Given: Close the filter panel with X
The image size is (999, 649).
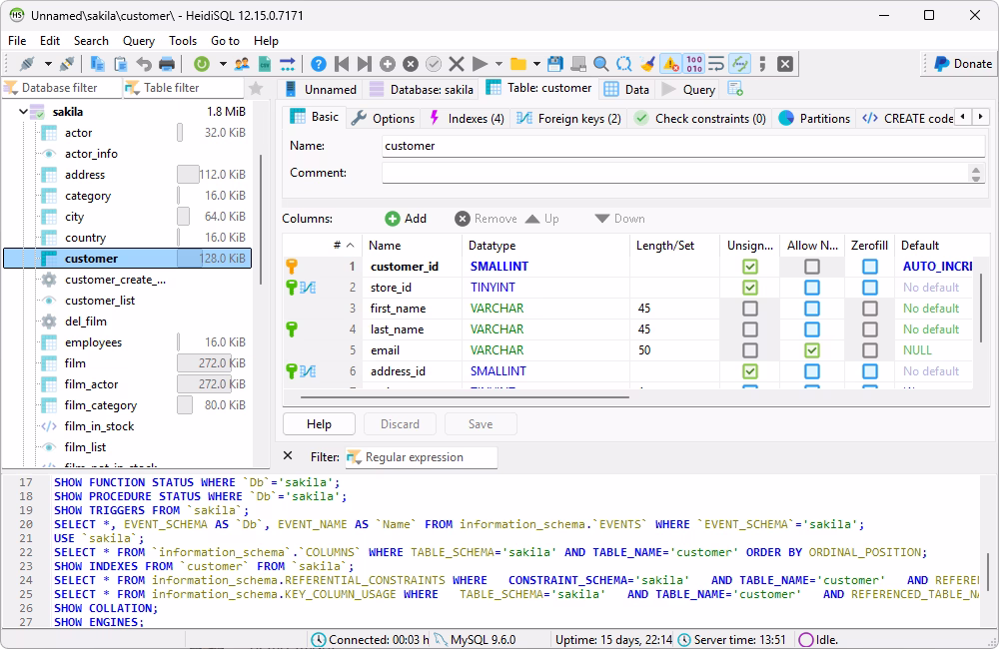Looking at the screenshot, I should tap(288, 456).
